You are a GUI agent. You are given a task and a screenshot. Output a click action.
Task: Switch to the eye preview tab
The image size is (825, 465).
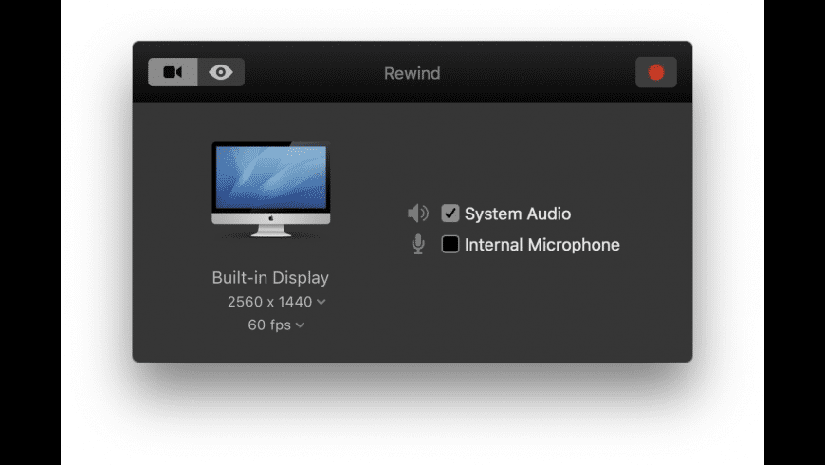221,72
